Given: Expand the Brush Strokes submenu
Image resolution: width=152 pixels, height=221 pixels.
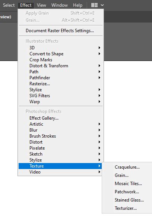Looking at the screenshot, I should coord(61,136).
